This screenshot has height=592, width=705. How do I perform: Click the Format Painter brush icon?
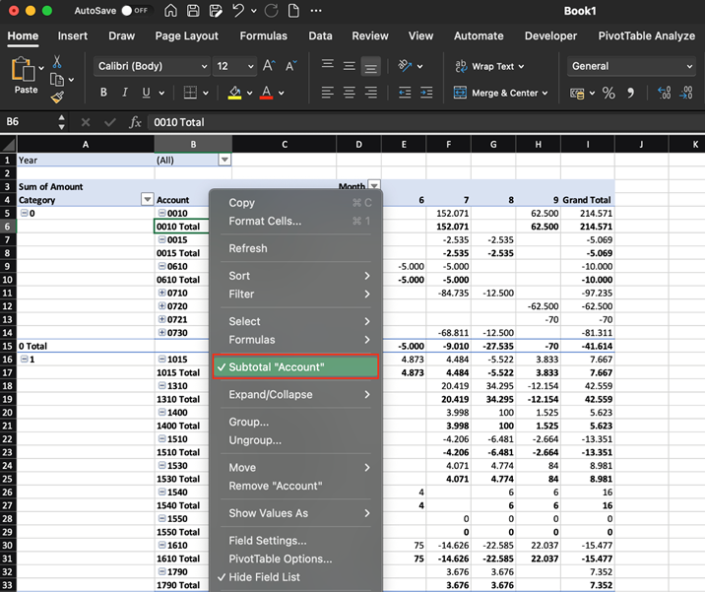tap(57, 98)
